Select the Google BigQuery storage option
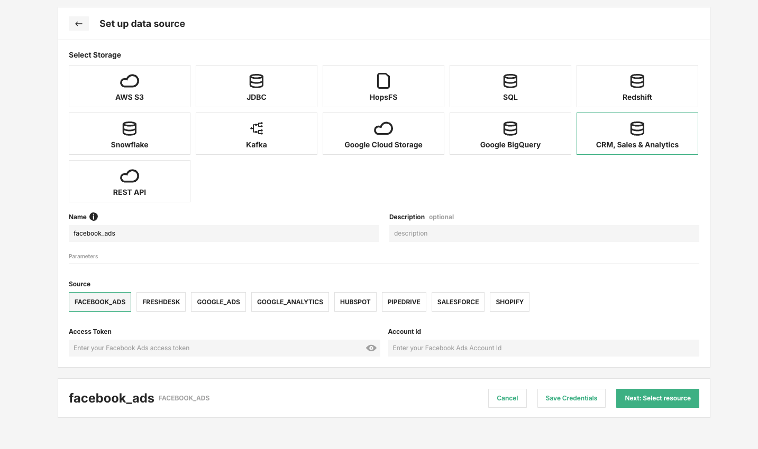 pyautogui.click(x=510, y=133)
